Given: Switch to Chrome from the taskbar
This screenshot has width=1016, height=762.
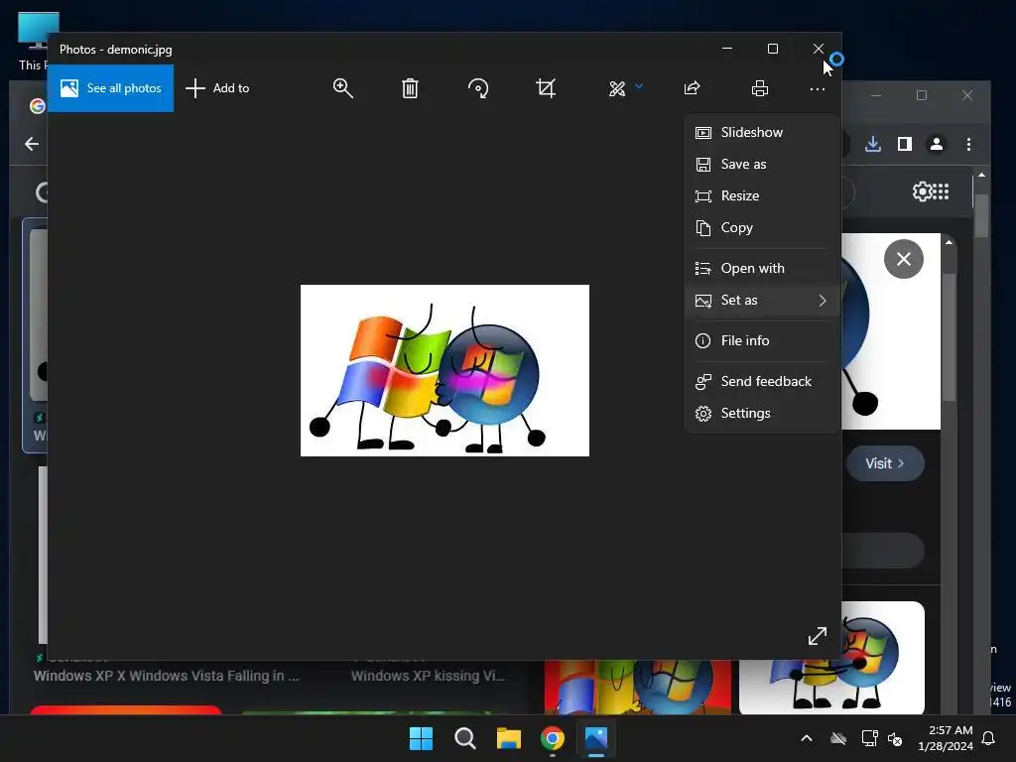Looking at the screenshot, I should [552, 738].
